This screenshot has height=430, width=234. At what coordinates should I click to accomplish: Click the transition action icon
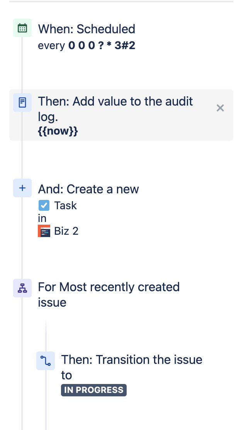click(x=46, y=360)
